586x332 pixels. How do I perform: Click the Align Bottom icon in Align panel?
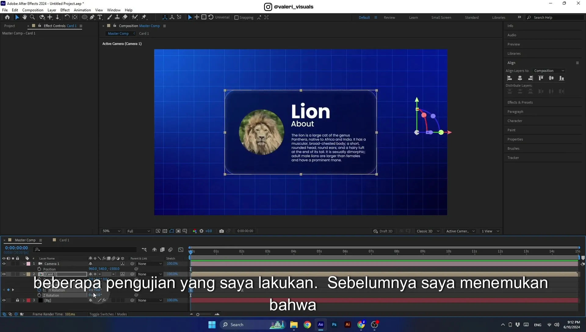(562, 78)
